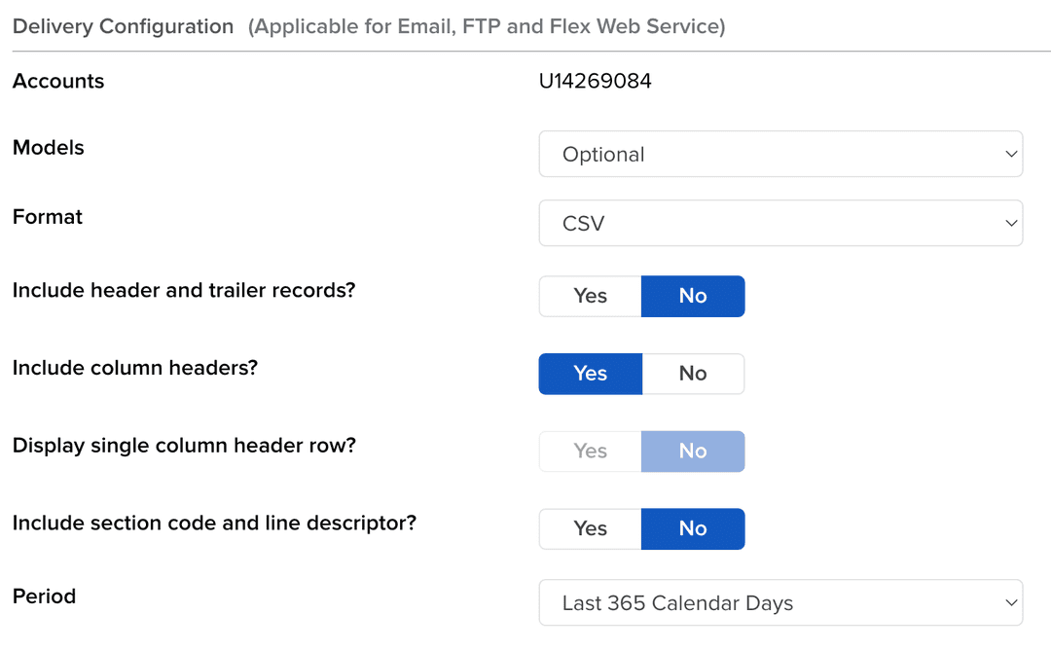Expand the Period dropdown showing Last 365 Calendar Days
Image resolution: width=1051 pixels, height=651 pixels.
[x=779, y=603]
